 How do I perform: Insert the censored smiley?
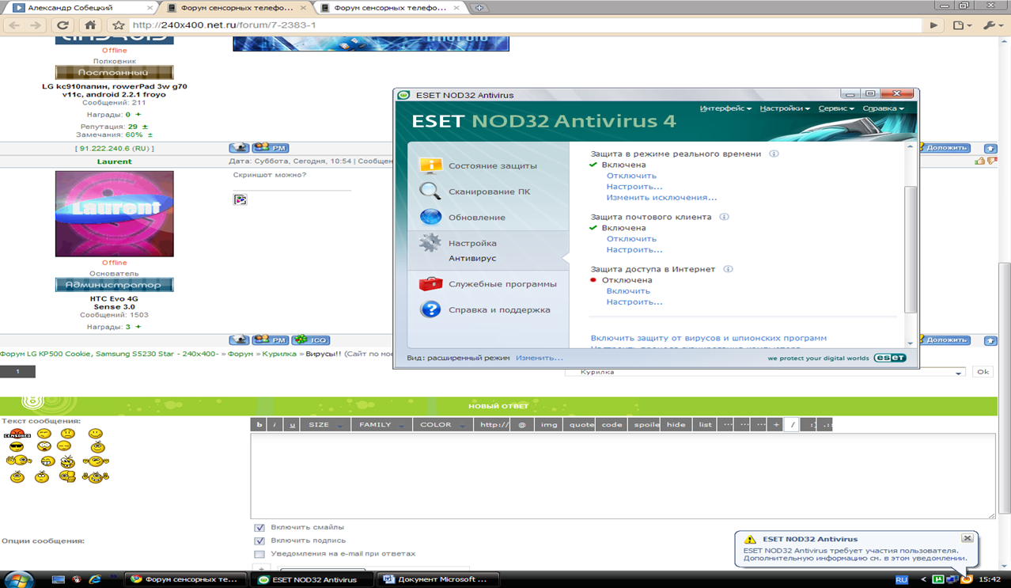tap(17, 434)
